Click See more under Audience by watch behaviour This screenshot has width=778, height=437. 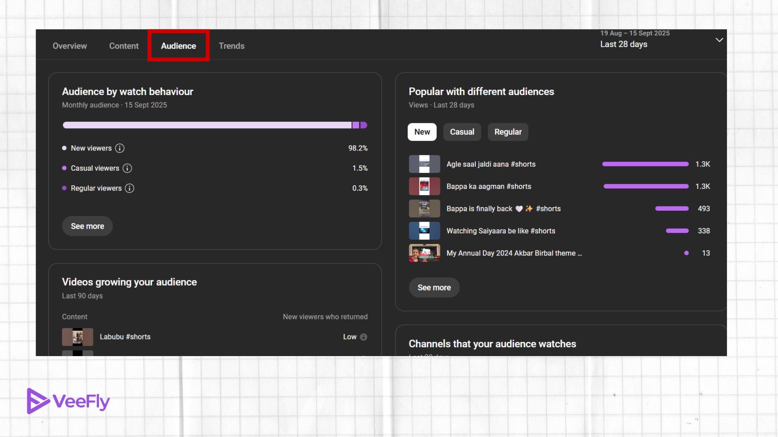87,226
